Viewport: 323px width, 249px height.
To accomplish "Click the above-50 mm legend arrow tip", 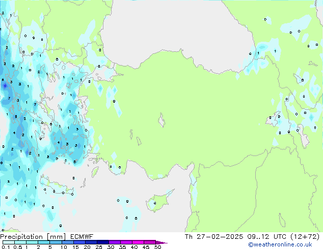I will click(162, 242).
